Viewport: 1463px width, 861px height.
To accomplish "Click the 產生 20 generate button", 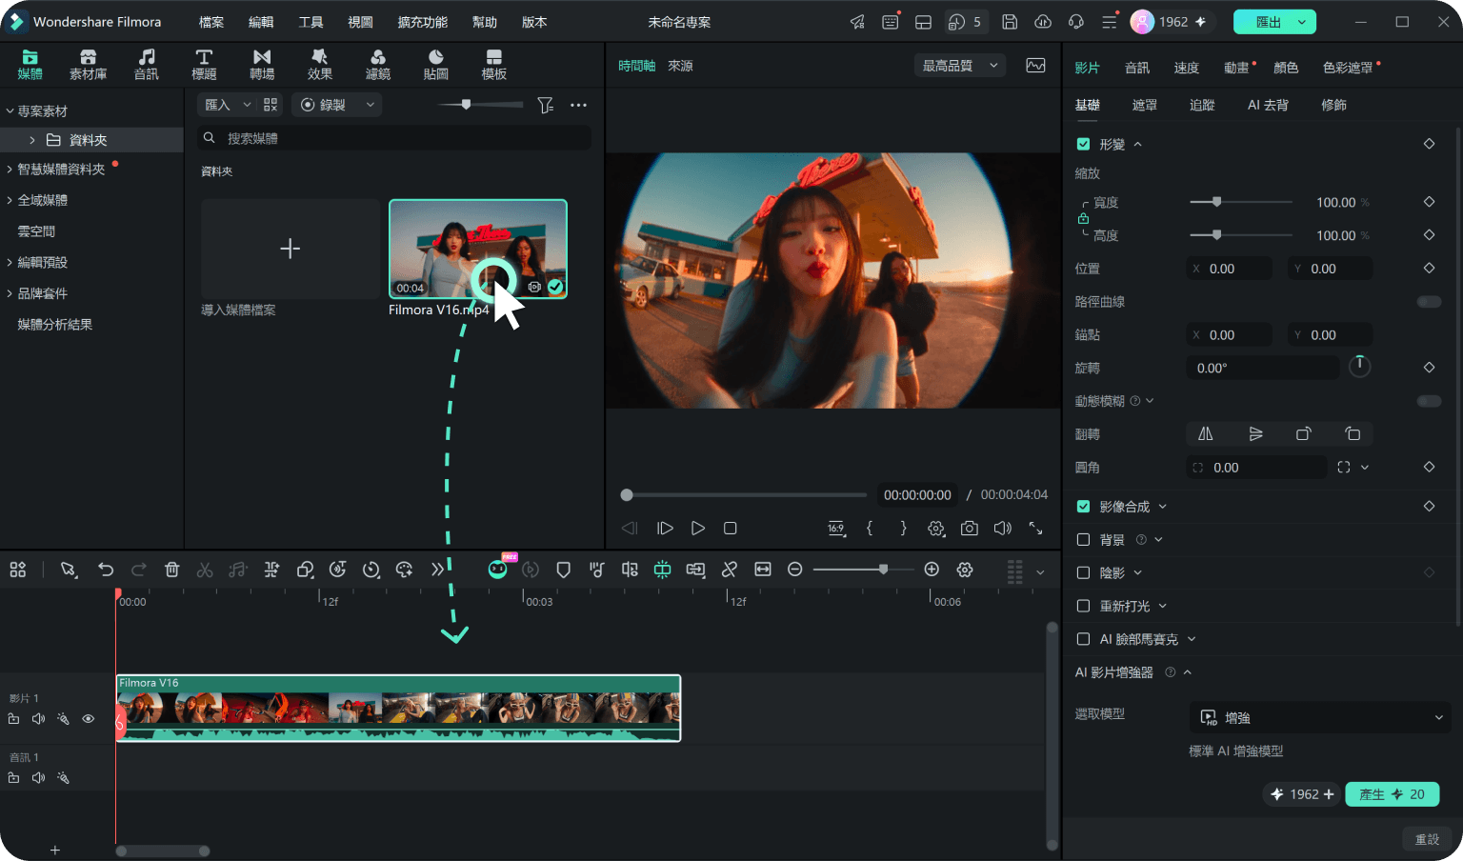I will point(1392,794).
